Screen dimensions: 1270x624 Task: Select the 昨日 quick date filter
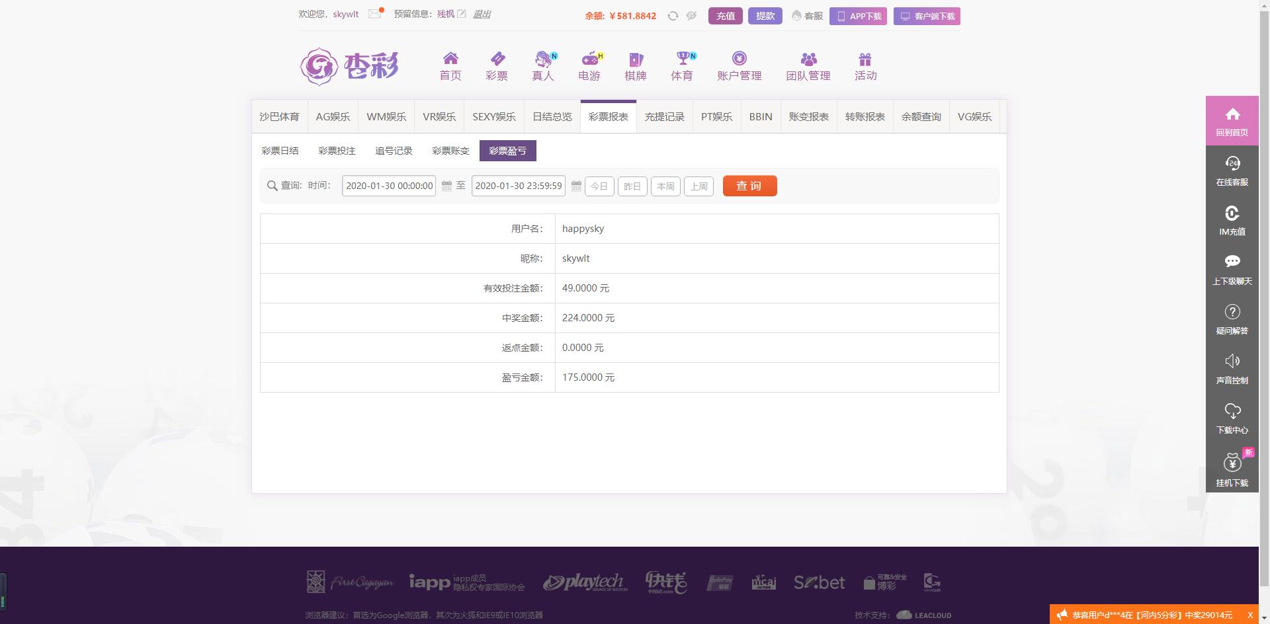tap(632, 186)
